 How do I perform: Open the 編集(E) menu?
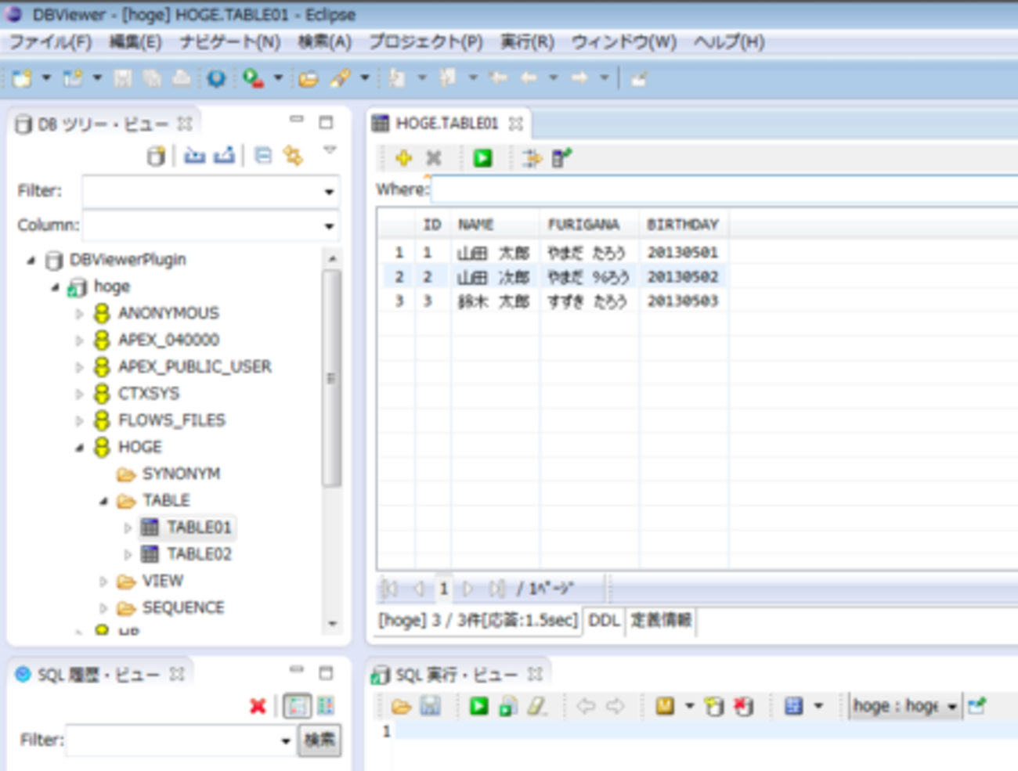[135, 42]
